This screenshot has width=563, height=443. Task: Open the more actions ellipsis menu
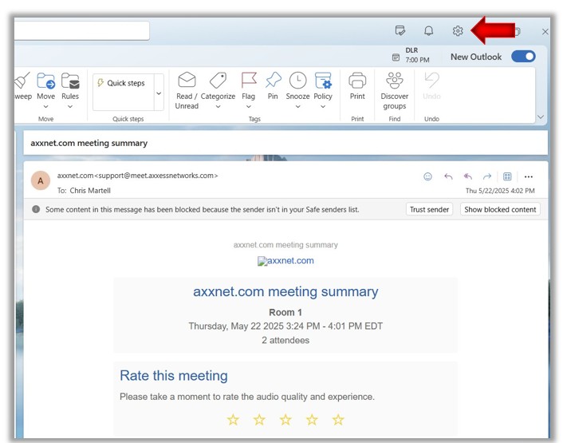tap(528, 176)
